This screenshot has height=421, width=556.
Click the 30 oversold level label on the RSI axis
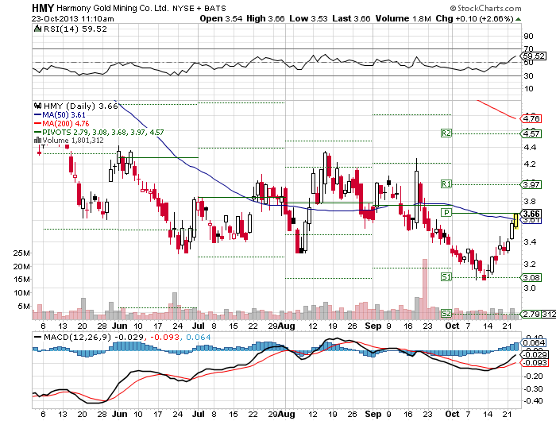click(529, 75)
